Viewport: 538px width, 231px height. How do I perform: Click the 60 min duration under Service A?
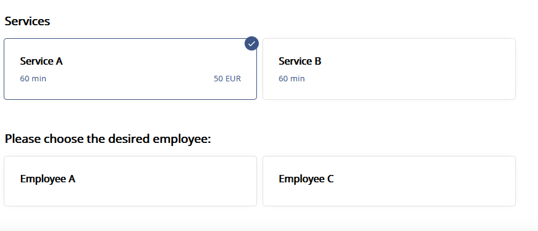tap(33, 79)
